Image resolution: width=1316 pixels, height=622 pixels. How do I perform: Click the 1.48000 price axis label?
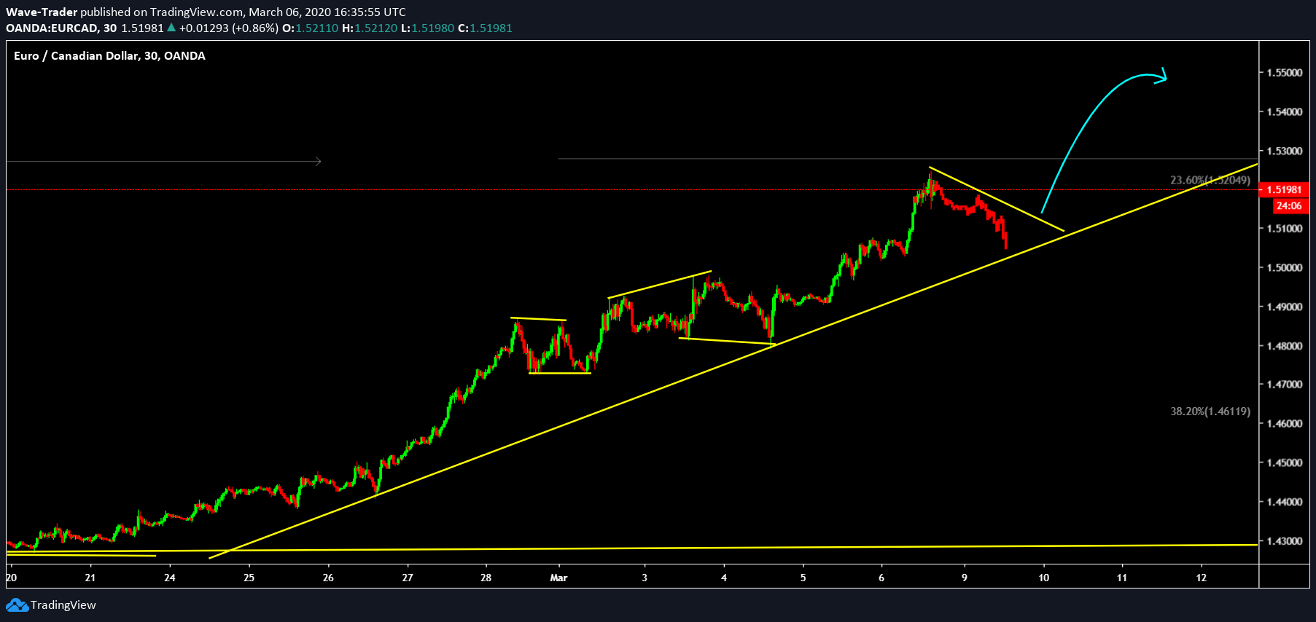1285,345
